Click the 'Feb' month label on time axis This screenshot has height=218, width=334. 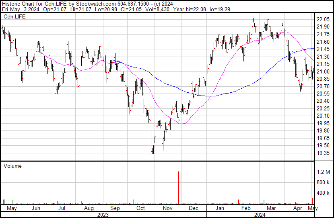tap(246, 208)
